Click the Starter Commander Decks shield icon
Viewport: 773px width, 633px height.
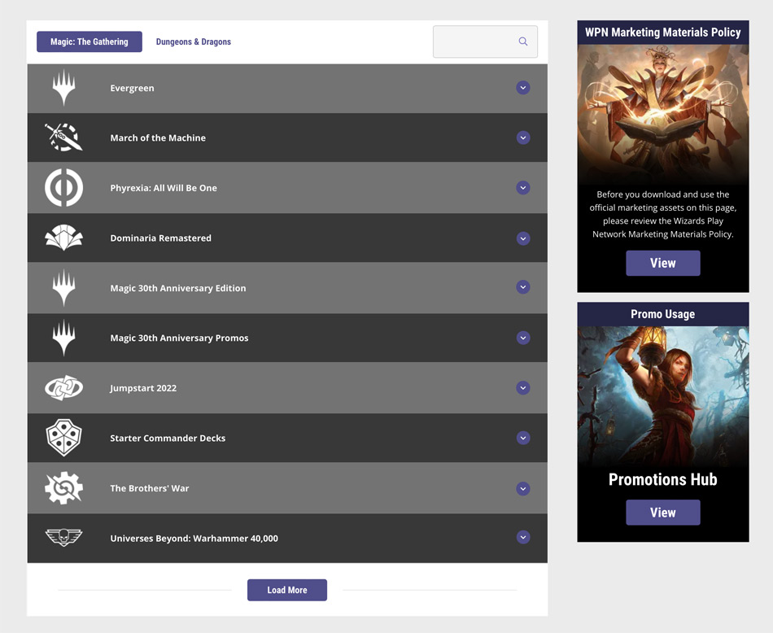pos(63,438)
